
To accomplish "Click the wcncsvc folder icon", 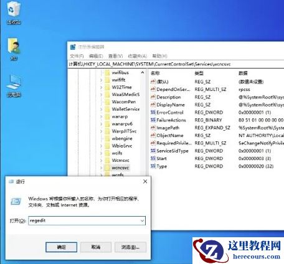I will click(107, 167).
